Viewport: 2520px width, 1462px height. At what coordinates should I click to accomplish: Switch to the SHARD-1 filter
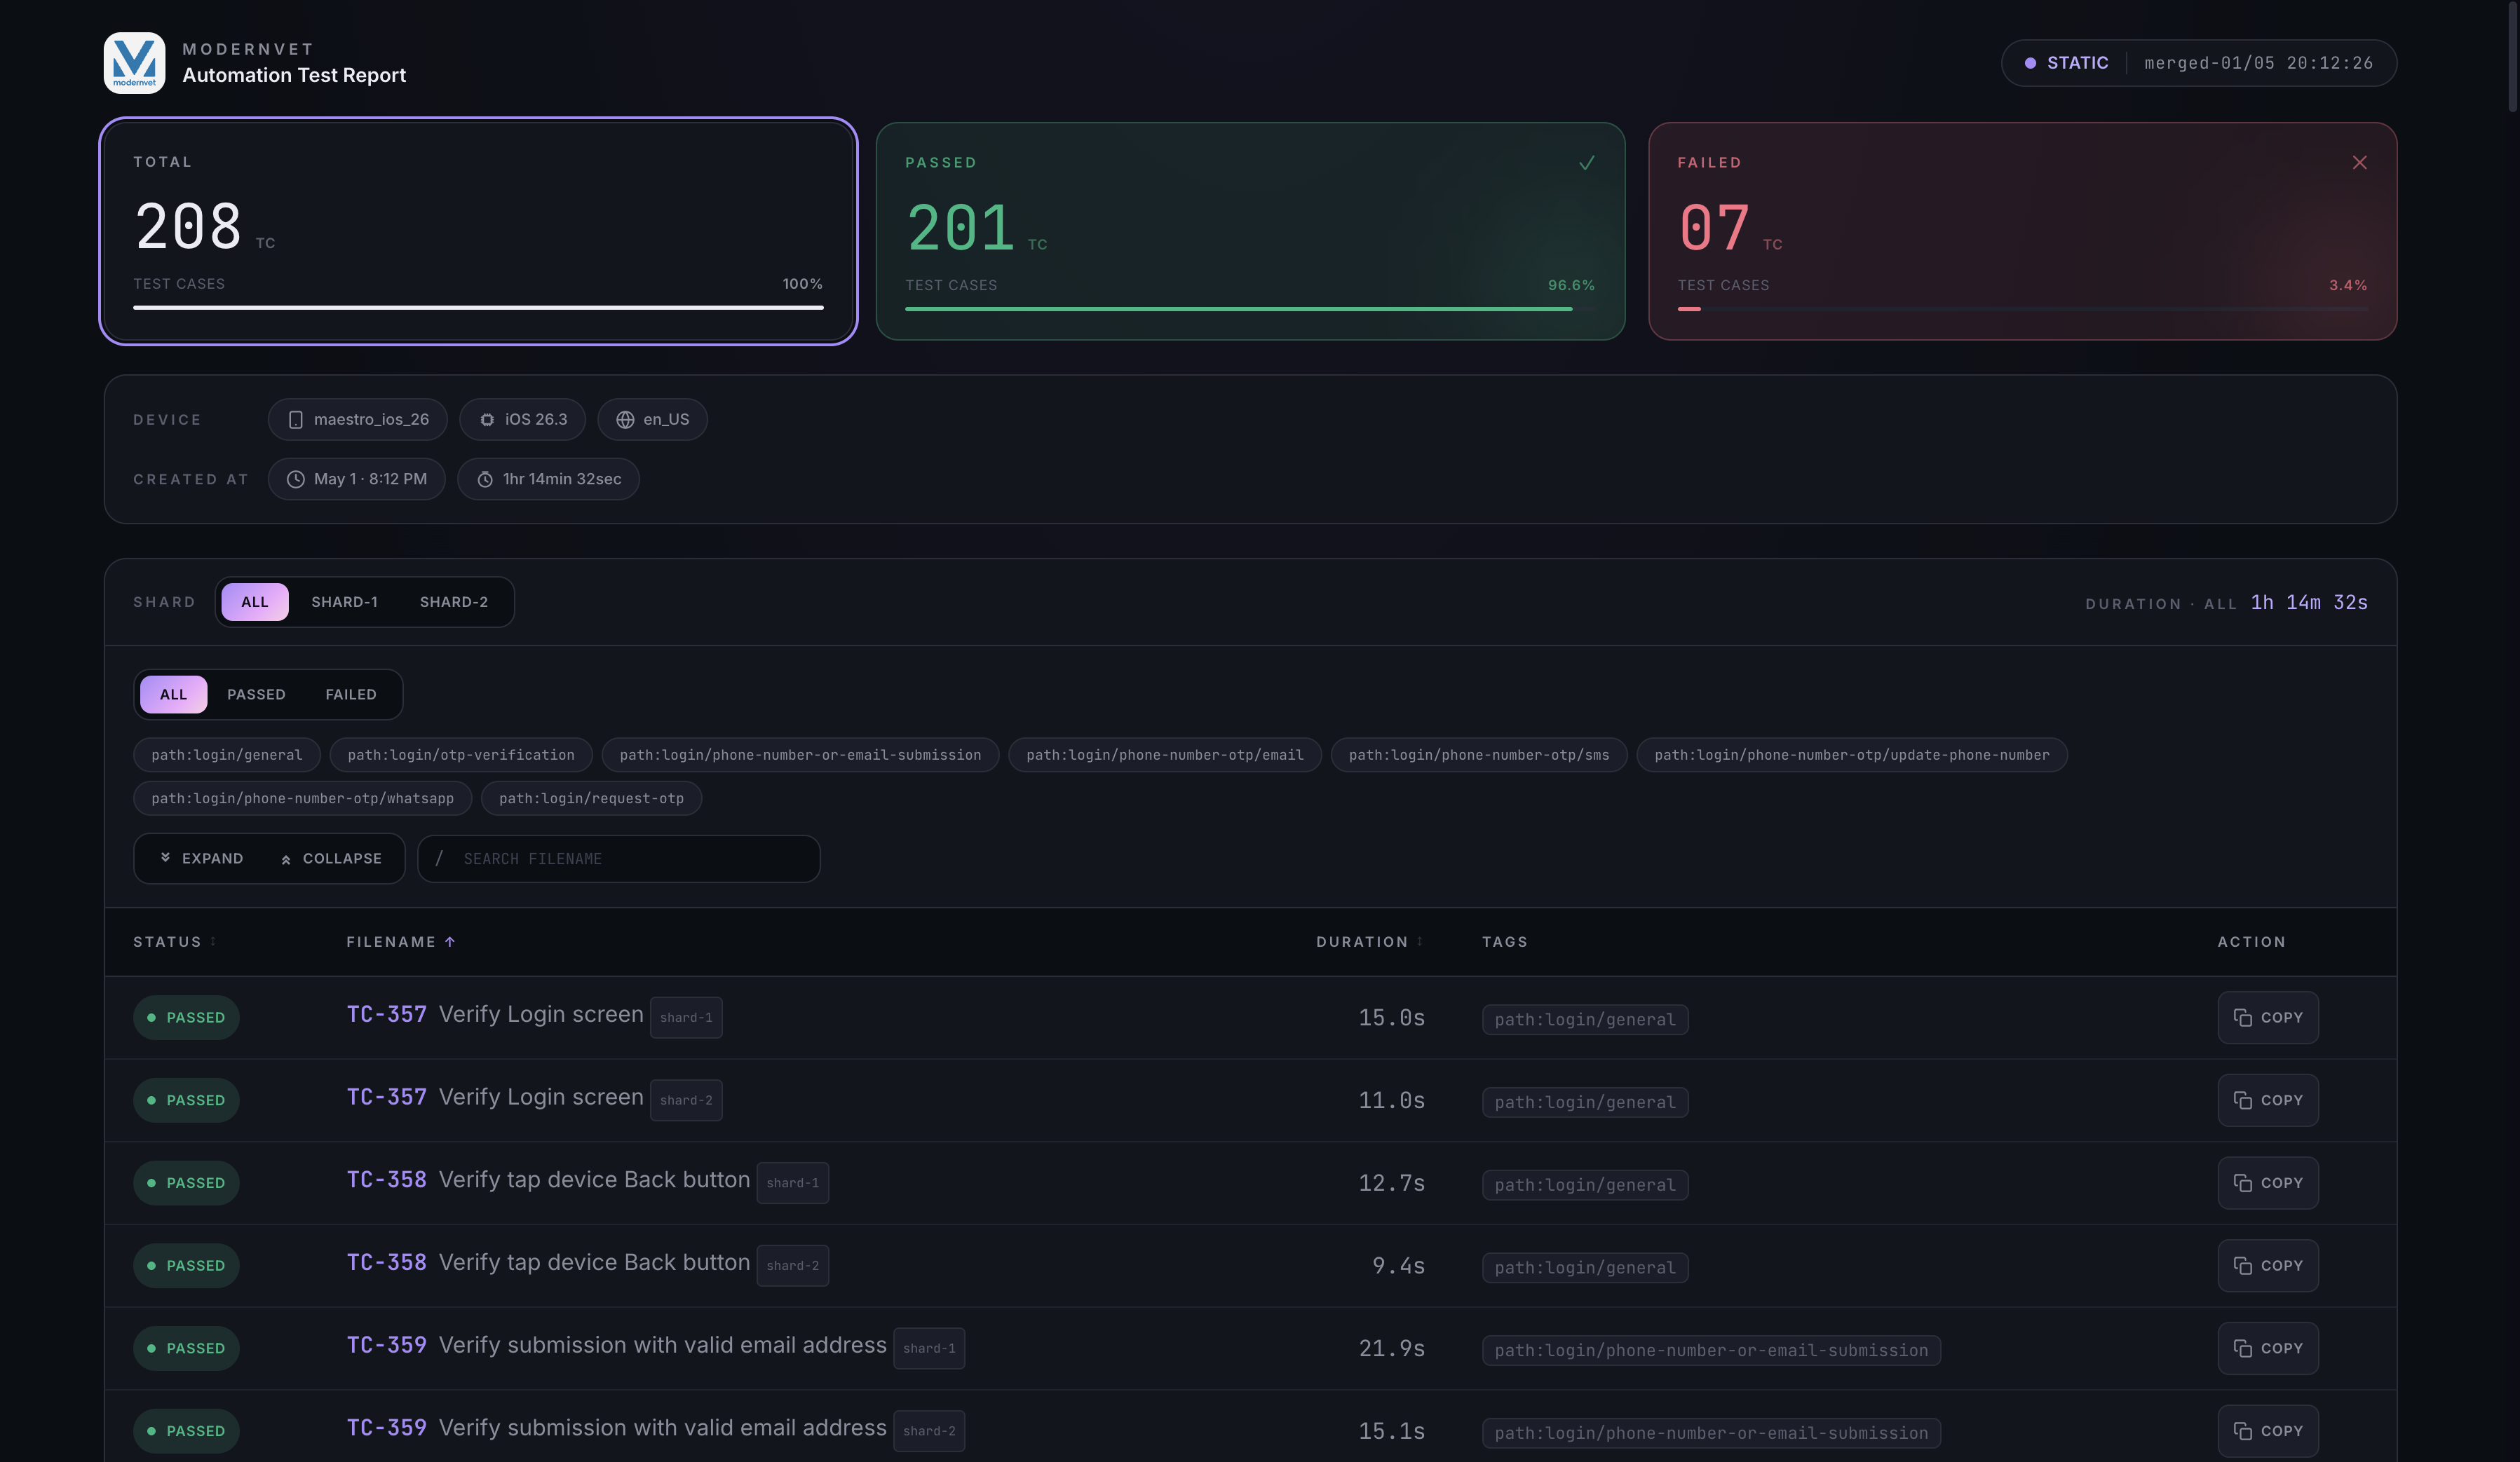(x=345, y=601)
